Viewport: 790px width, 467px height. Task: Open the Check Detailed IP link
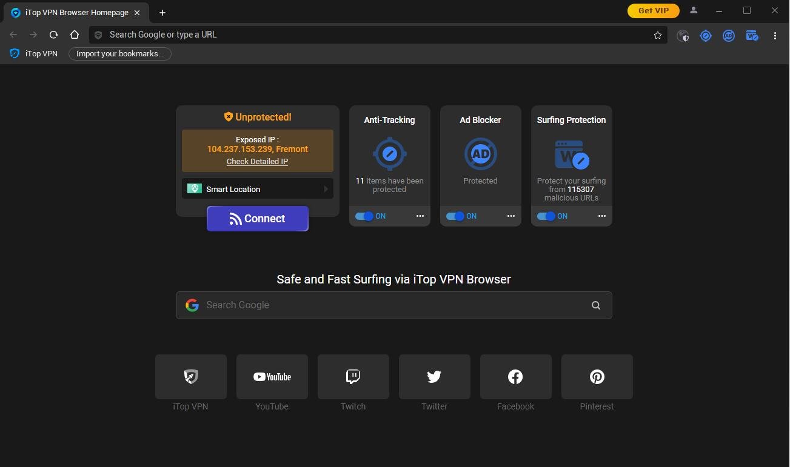(x=257, y=162)
